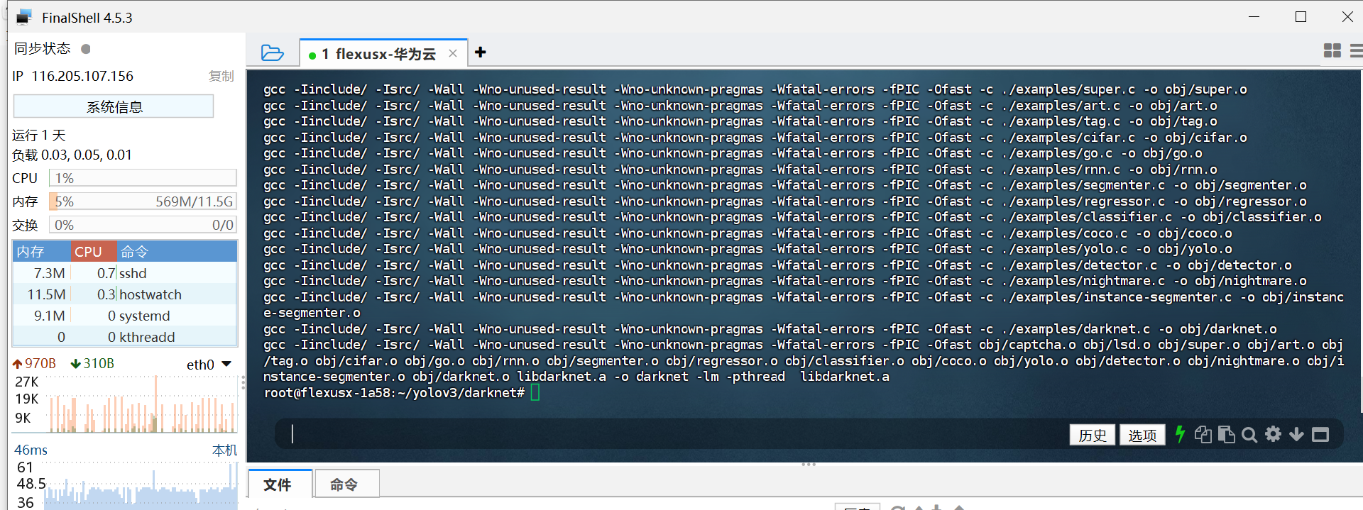Click the 交换 0% swap bar
1363x510 pixels.
143,225
